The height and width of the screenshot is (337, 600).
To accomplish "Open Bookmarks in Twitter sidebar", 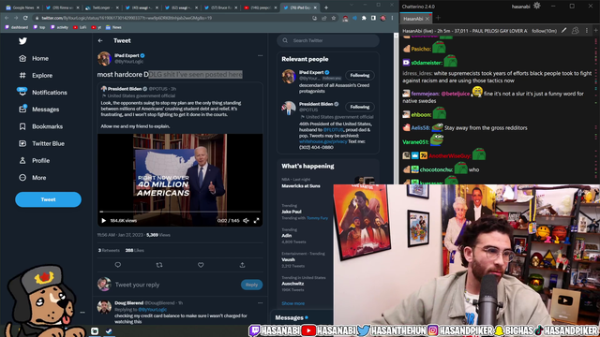I will (40, 126).
